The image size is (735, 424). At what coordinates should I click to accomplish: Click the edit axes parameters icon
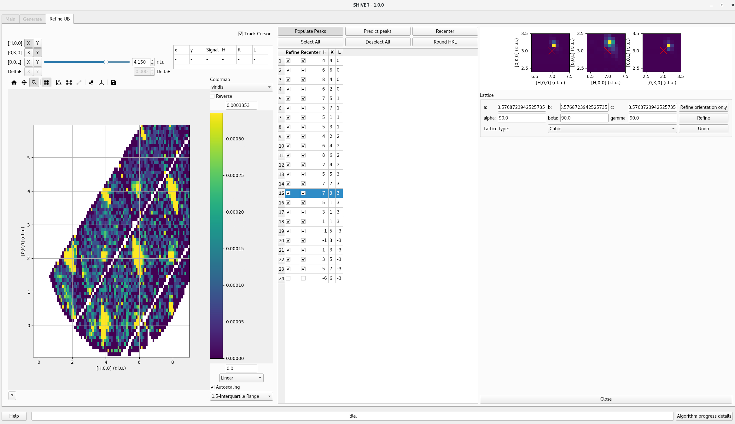[x=69, y=82]
